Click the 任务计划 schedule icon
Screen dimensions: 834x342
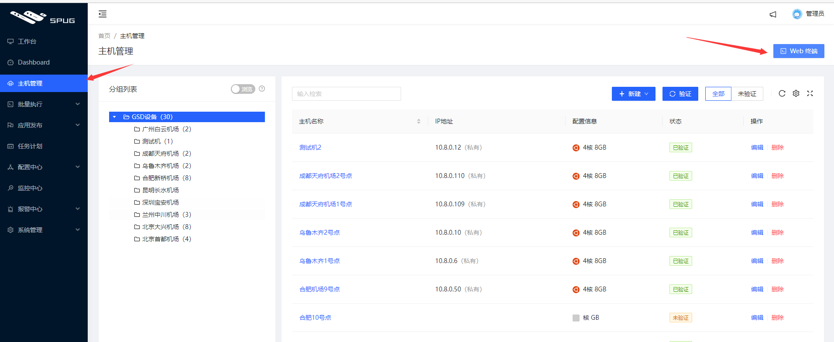pyautogui.click(x=10, y=146)
